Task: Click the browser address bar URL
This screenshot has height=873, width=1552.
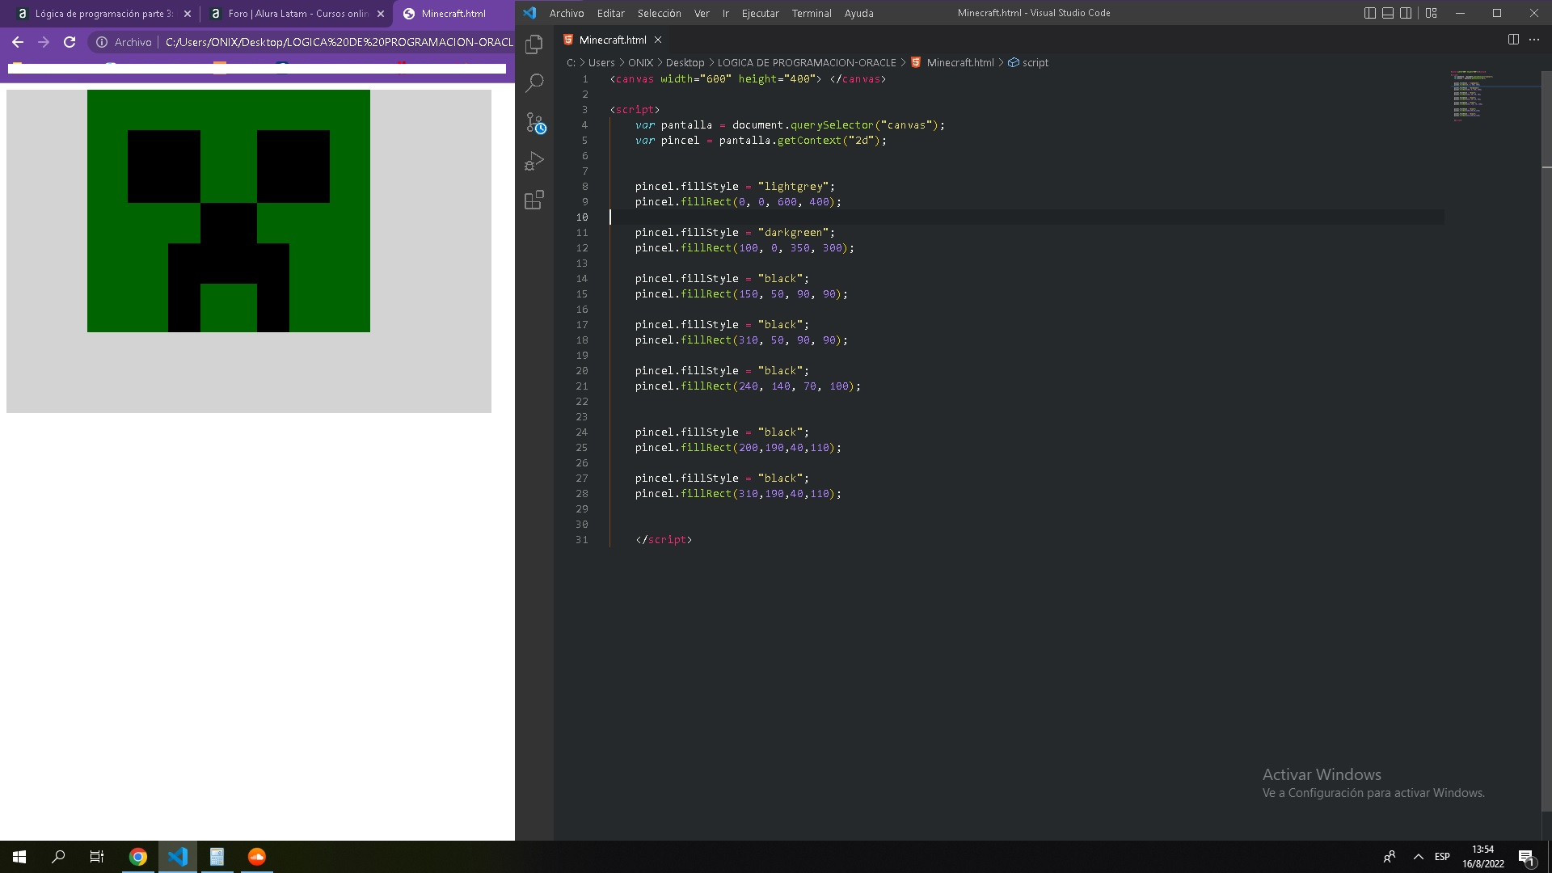Action: (x=339, y=42)
